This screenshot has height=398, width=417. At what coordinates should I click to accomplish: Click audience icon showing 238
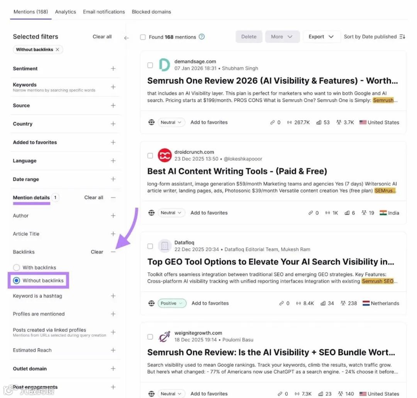pyautogui.click(x=343, y=303)
